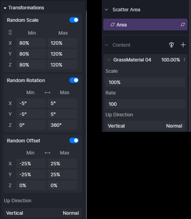Click Random Offset X Max 25% field

tap(62, 163)
